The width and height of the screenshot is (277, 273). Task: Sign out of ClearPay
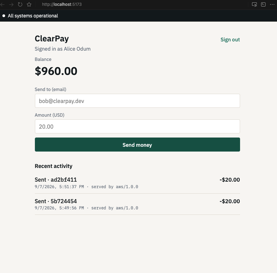pyautogui.click(x=230, y=40)
